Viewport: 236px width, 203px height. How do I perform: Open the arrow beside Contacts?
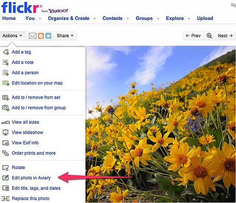point(127,18)
